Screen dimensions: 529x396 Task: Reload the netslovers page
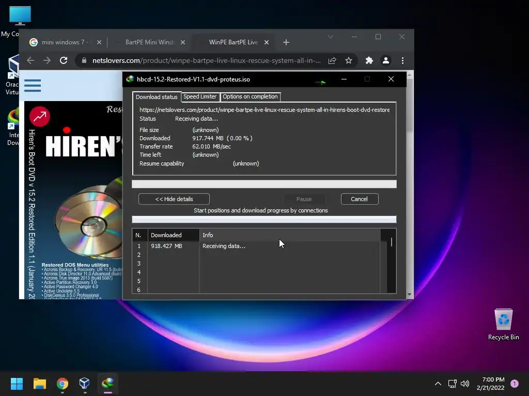(x=64, y=61)
